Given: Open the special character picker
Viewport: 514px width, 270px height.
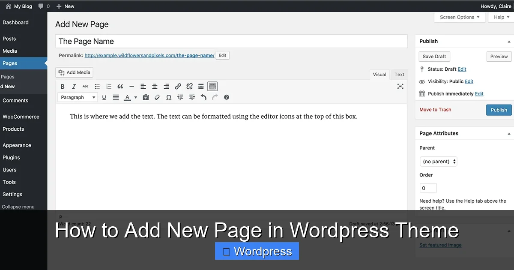Looking at the screenshot, I should tap(169, 97).
